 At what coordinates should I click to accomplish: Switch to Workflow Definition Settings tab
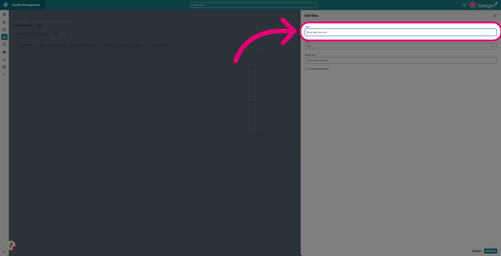(x=32, y=34)
